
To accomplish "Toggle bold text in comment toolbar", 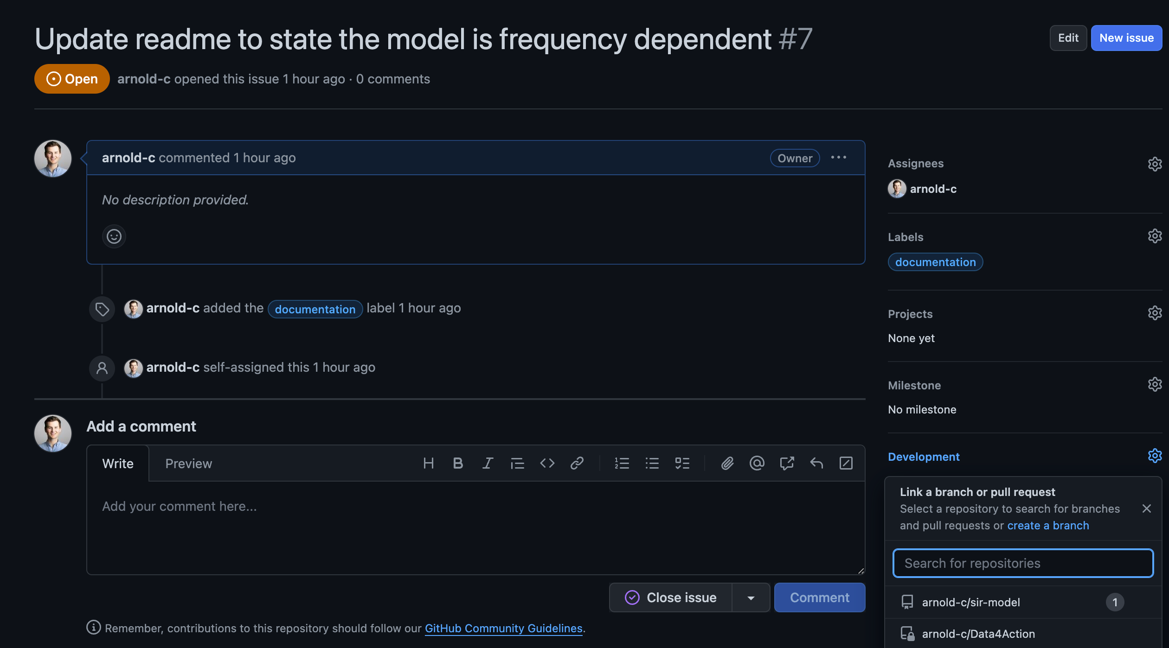I will pyautogui.click(x=458, y=463).
